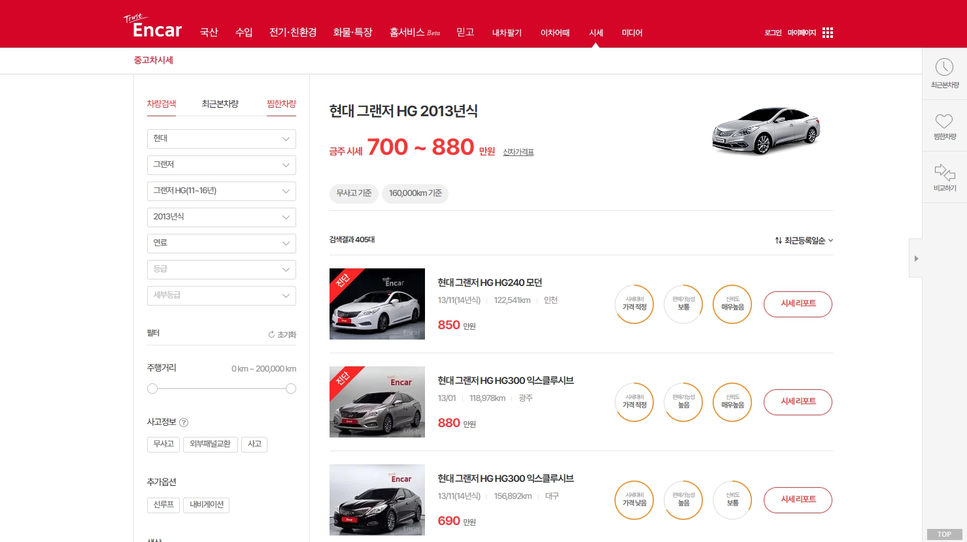Open 이차어때 in top navigation
Screen dimensions: 967x542
(x=555, y=33)
